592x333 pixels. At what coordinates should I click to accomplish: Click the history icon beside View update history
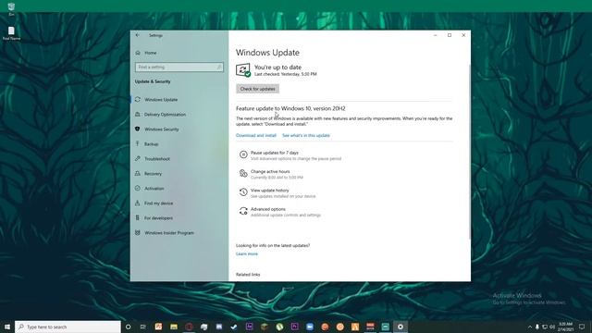tap(243, 192)
